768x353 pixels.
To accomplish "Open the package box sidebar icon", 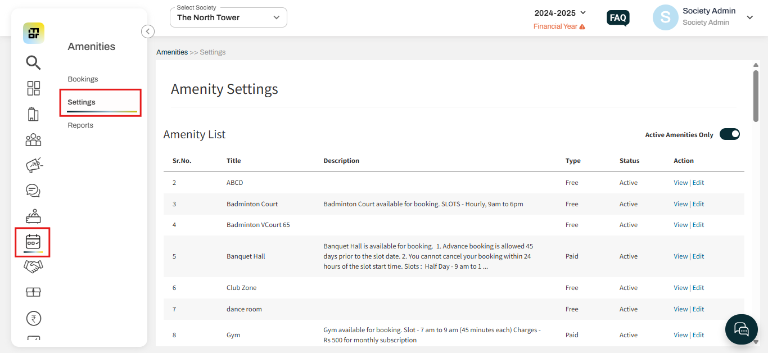I will (34, 292).
